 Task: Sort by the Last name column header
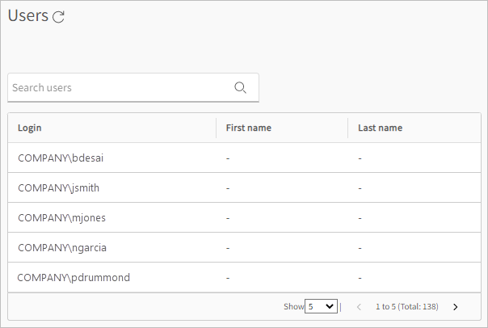pyautogui.click(x=380, y=128)
